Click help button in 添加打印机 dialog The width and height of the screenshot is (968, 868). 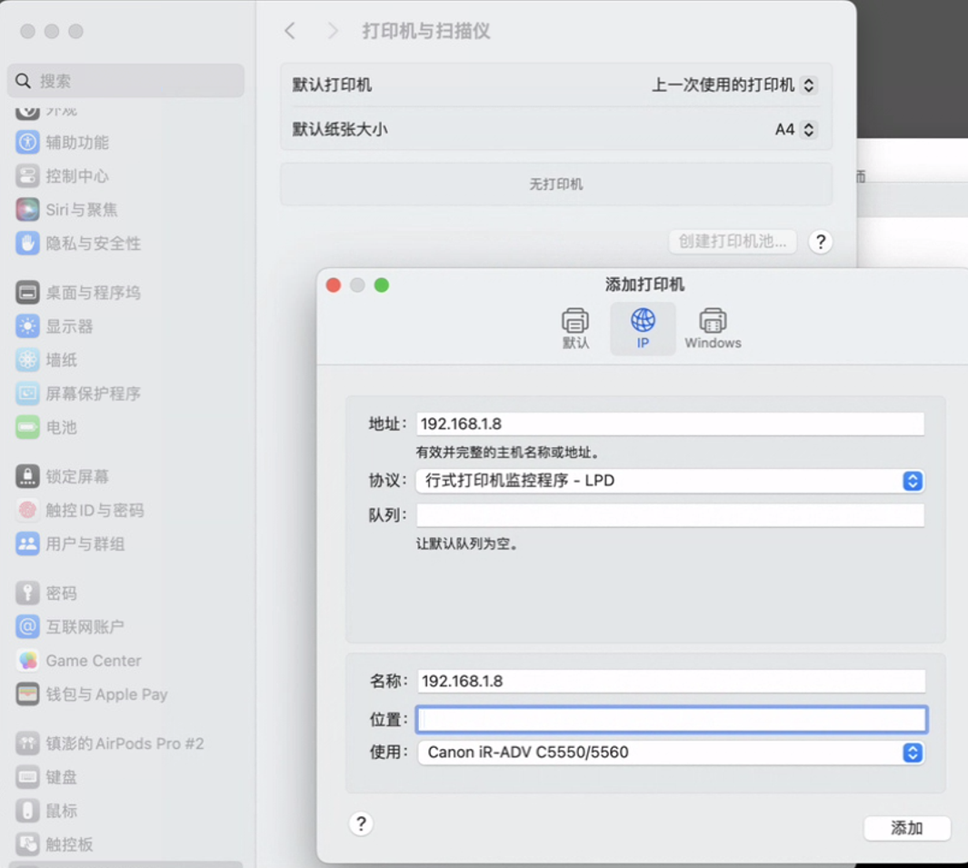(361, 823)
